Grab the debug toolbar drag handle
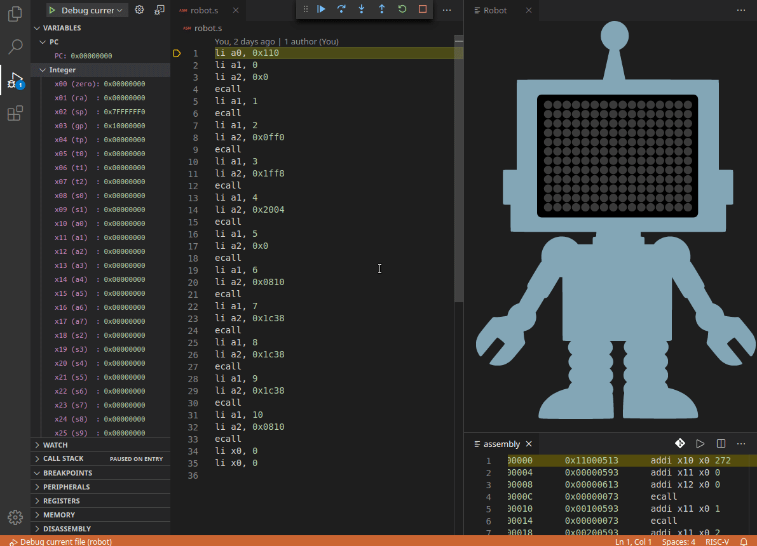 coord(306,9)
